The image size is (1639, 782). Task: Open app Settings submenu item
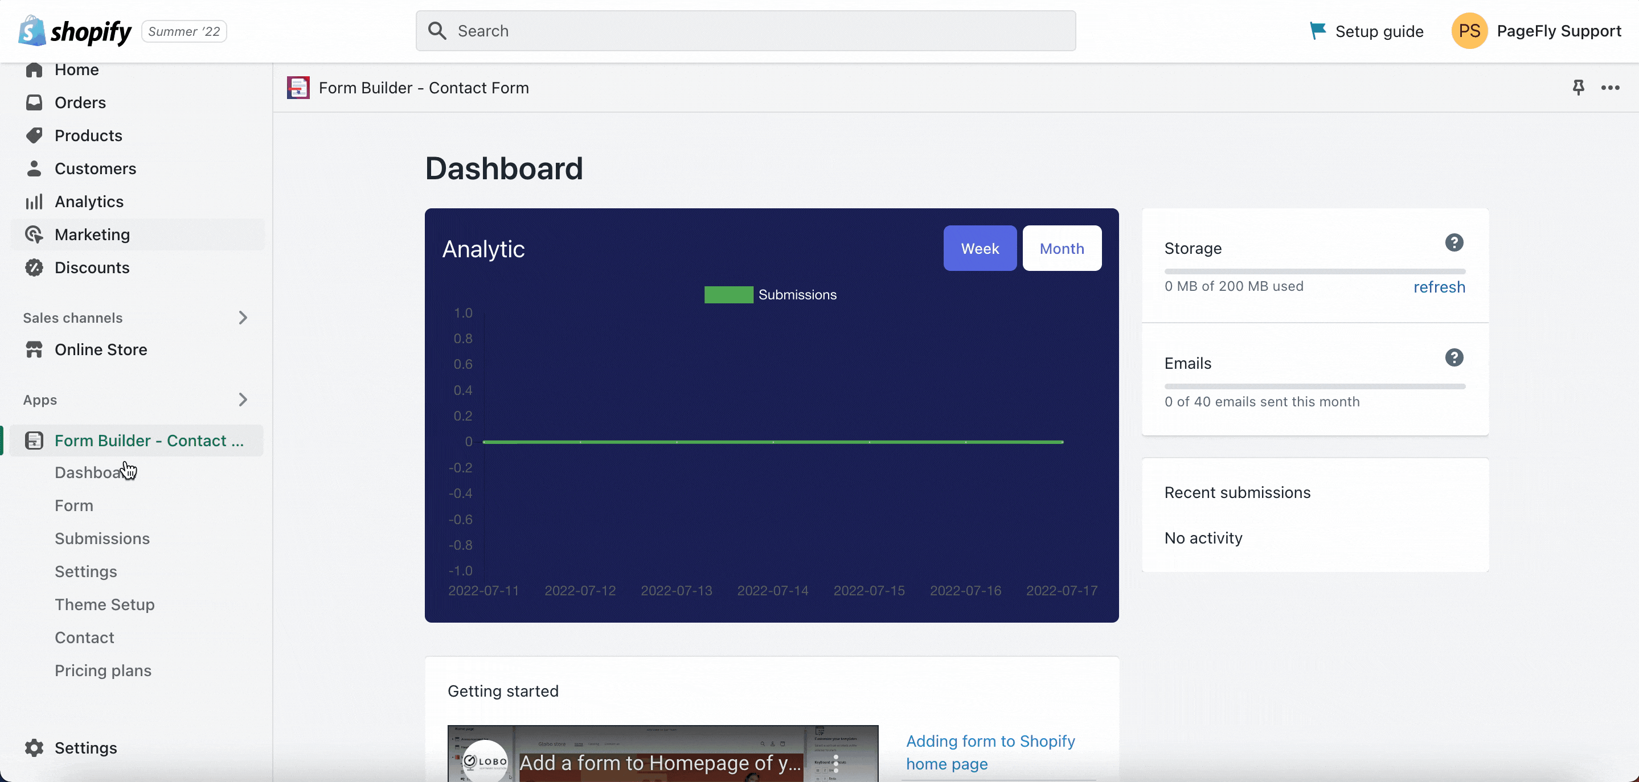pos(86,571)
